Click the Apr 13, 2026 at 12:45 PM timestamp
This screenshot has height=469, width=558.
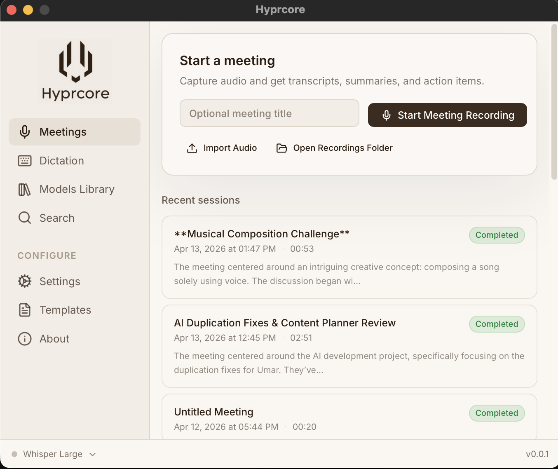(225, 338)
